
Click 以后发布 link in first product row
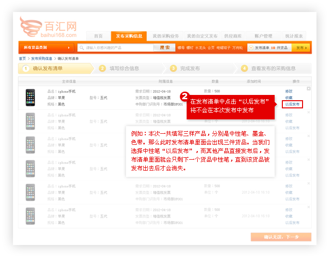click(x=292, y=104)
